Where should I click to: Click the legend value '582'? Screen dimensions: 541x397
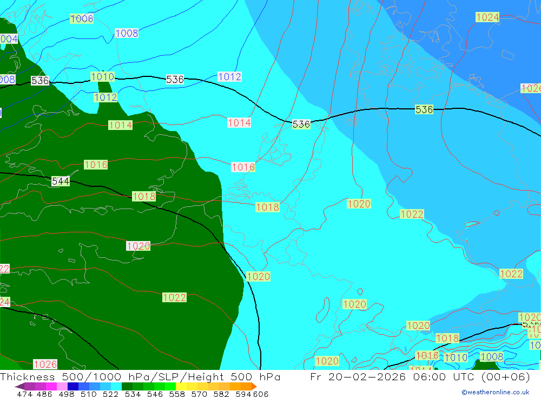click(x=221, y=394)
